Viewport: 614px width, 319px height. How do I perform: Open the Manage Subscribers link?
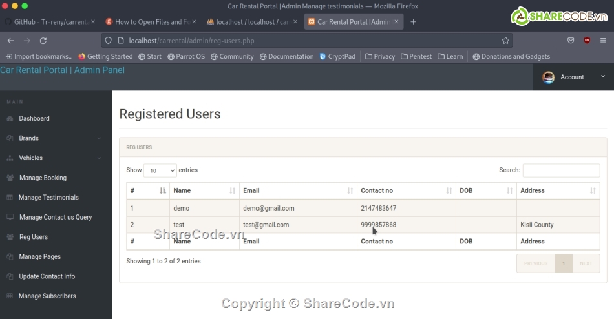click(x=47, y=296)
